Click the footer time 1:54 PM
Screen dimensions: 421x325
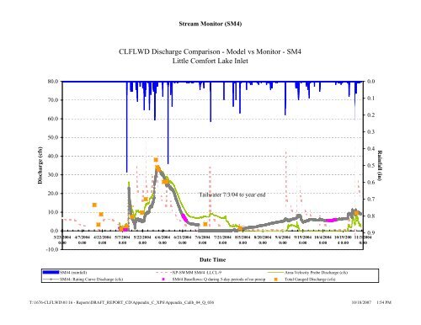point(384,302)
